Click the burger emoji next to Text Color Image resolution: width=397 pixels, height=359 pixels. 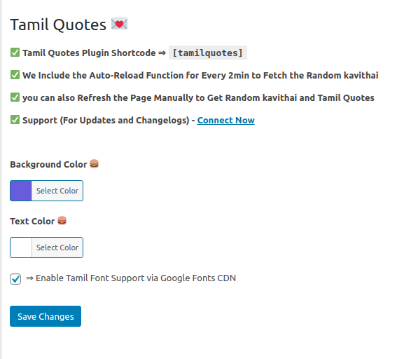point(62,221)
